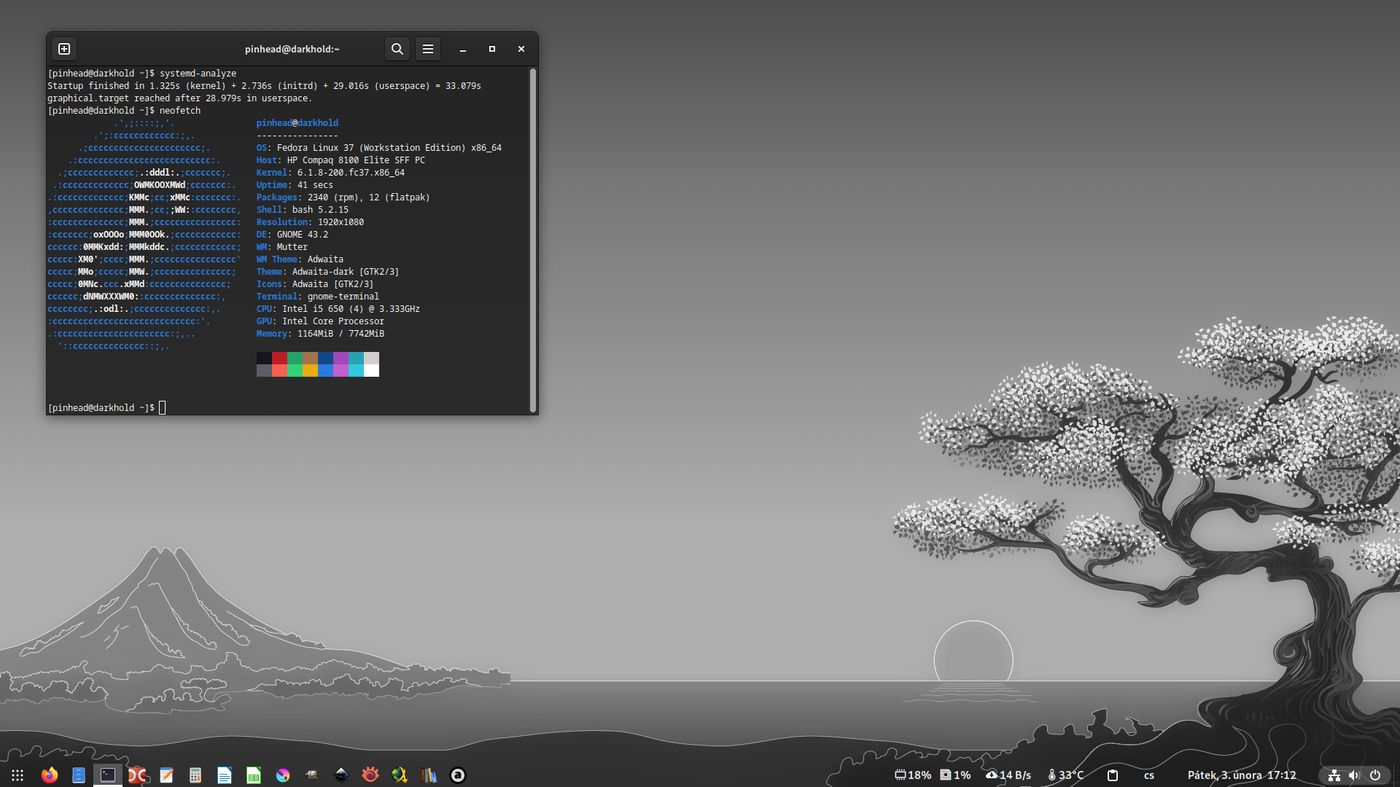Viewport: 1400px width, 787px height.
Task: Click the power icon in system menu
Action: point(1375,775)
